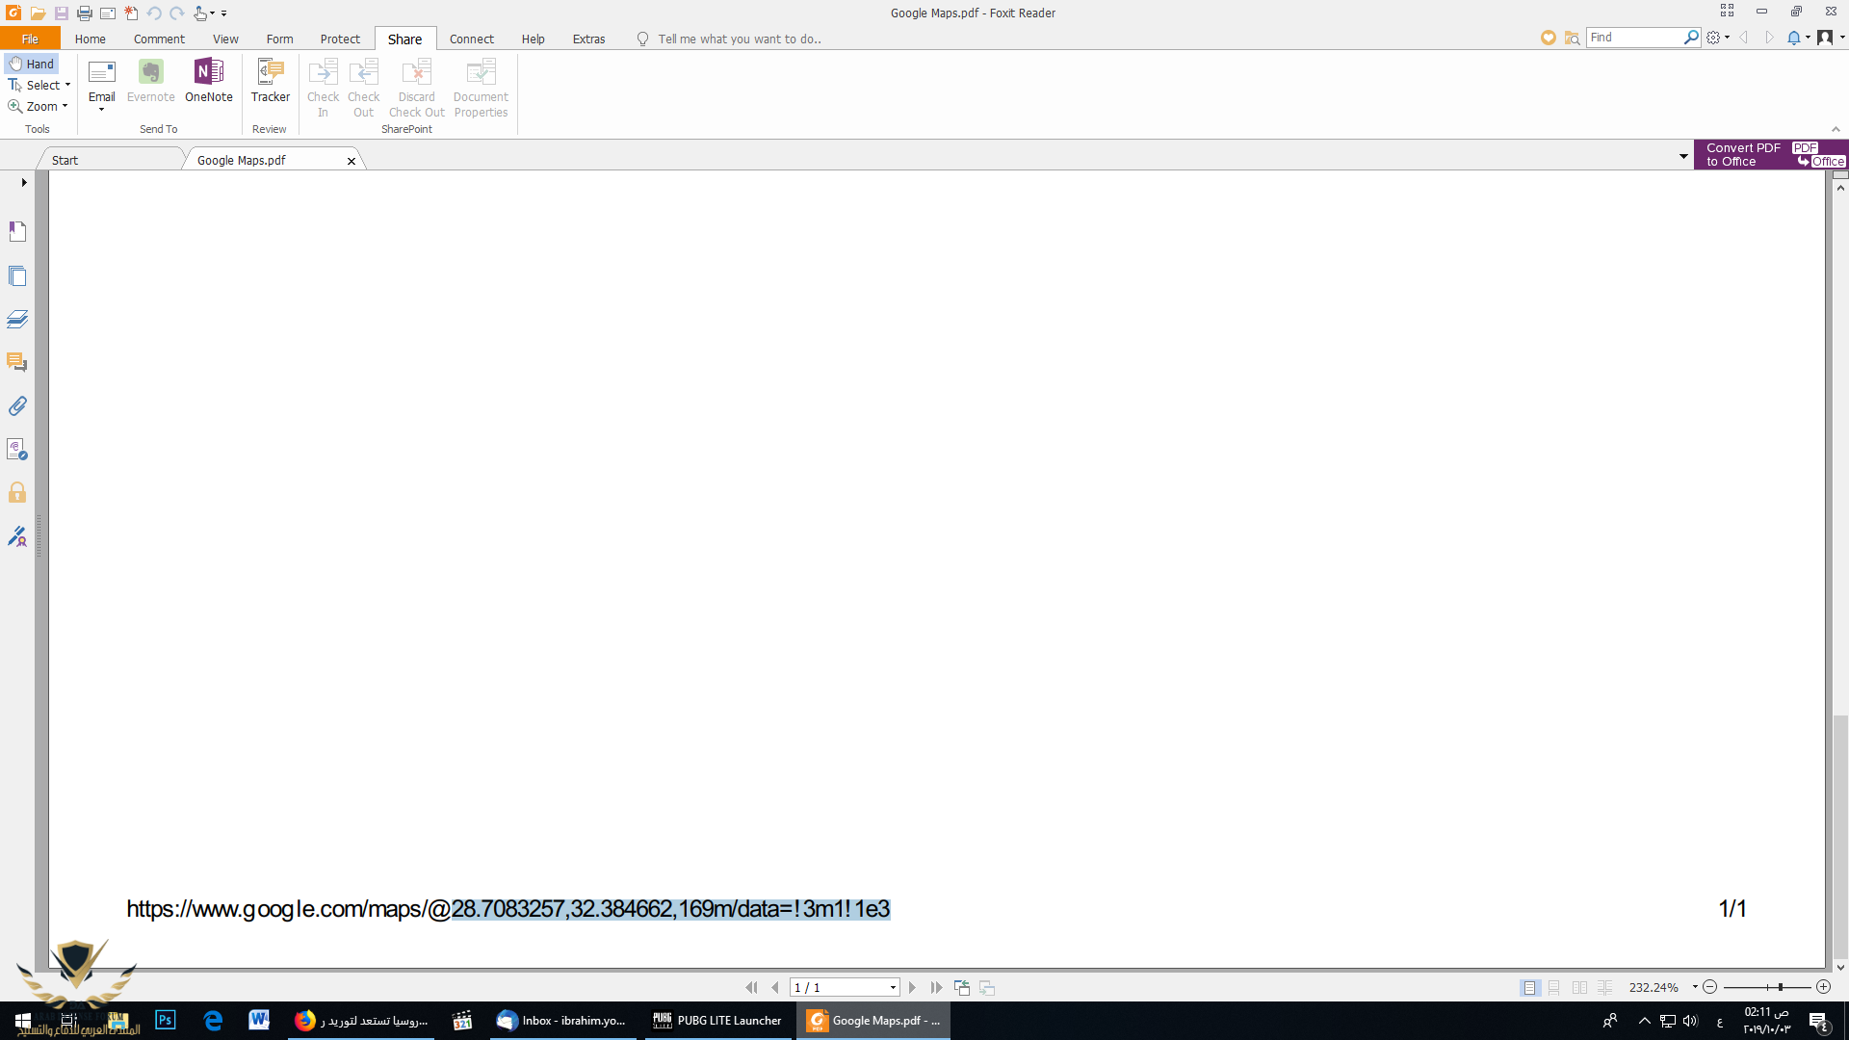Open the Comments panel in sidebar
Image resolution: width=1849 pixels, height=1040 pixels.
pos(17,363)
